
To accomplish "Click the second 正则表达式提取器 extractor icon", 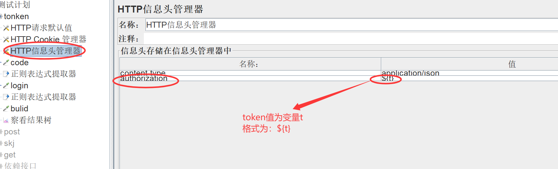I will tap(6, 97).
